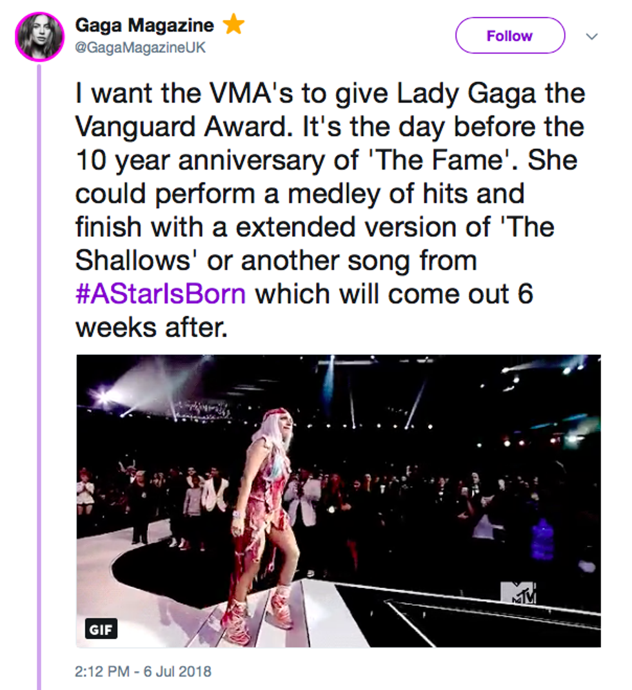Open the Gaga Magazine profile avatar

tap(39, 37)
